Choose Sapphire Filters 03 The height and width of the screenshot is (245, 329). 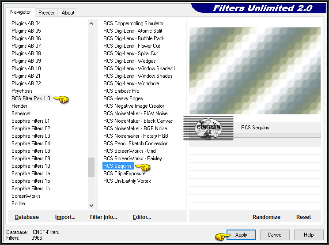[x=31, y=136]
